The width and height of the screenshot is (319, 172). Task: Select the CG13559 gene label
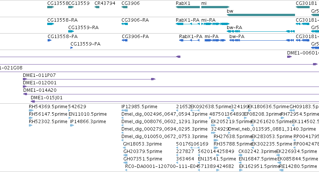pos(79,3)
